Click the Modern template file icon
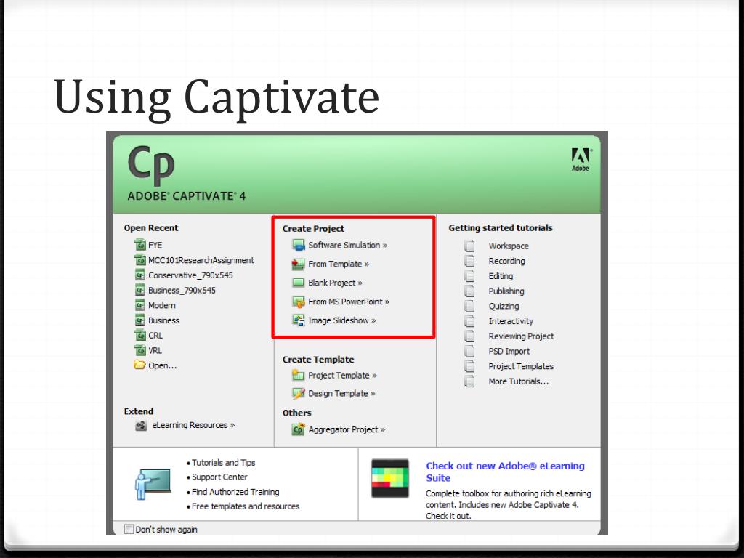Image resolution: width=744 pixels, height=558 pixels. 140,305
